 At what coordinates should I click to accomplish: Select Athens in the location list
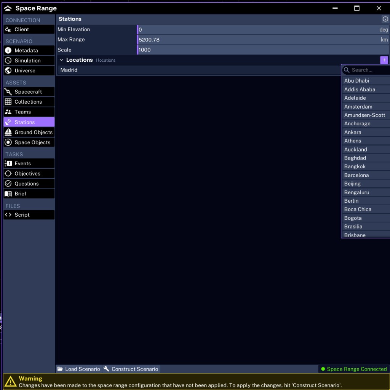tap(366, 141)
